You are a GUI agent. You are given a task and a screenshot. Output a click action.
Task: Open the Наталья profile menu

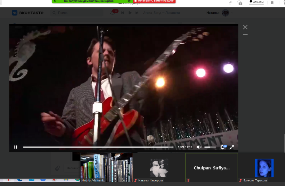point(220,13)
